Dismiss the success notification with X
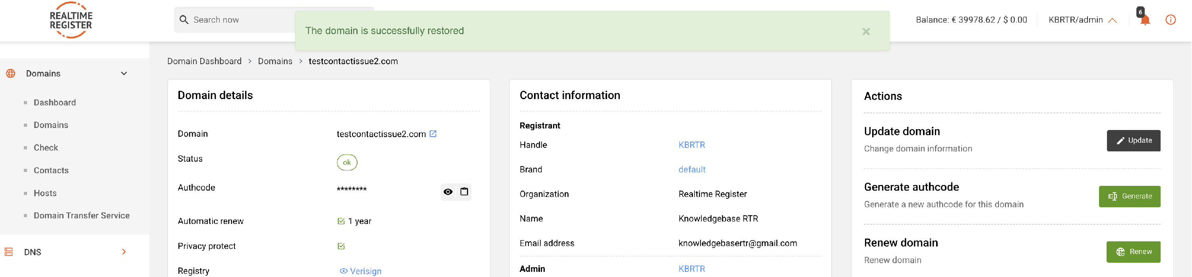 coord(866,31)
